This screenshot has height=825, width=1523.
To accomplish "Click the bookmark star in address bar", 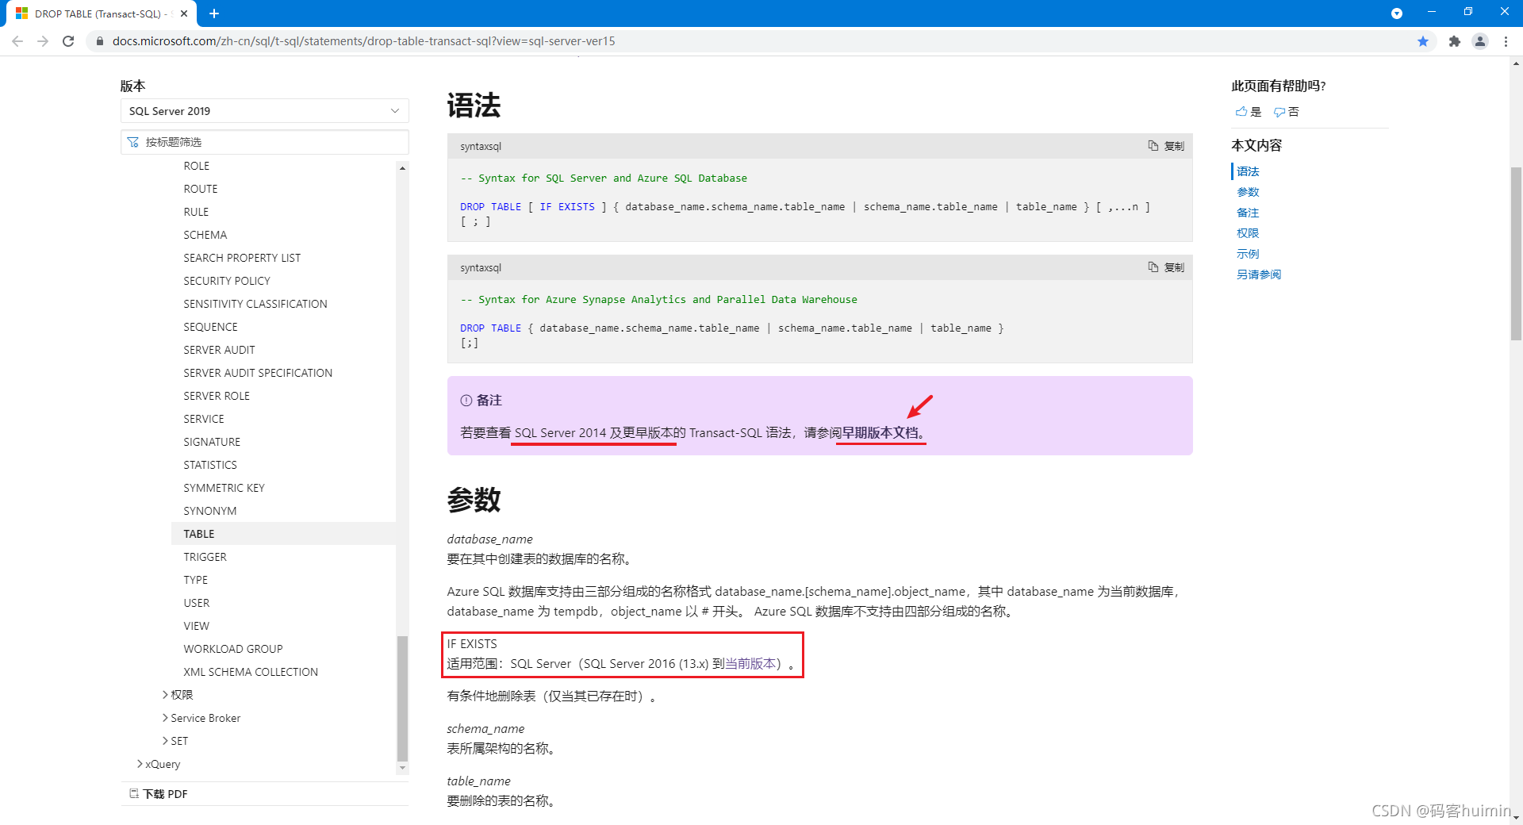I will pos(1423,41).
